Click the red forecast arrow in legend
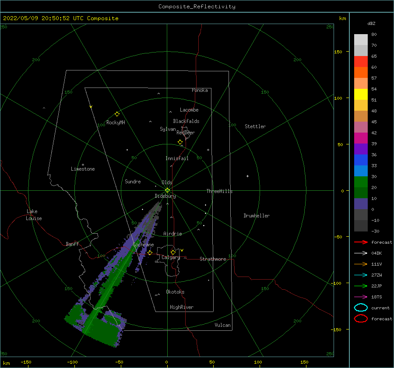The width and height of the screenshot is (394, 368). click(x=361, y=242)
